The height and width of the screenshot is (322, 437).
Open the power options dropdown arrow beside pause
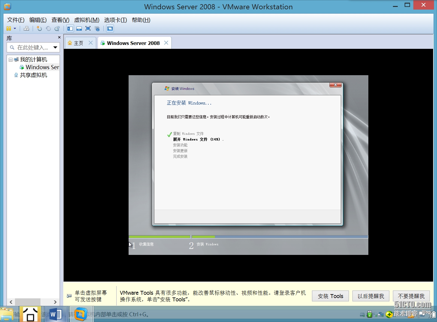(15, 28)
